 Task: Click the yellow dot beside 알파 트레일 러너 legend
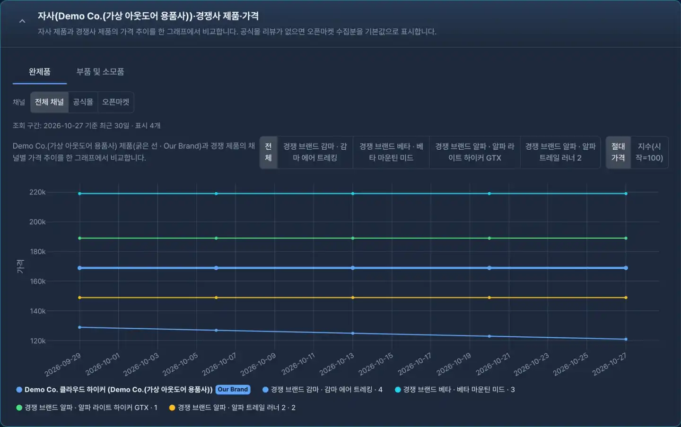(172, 408)
